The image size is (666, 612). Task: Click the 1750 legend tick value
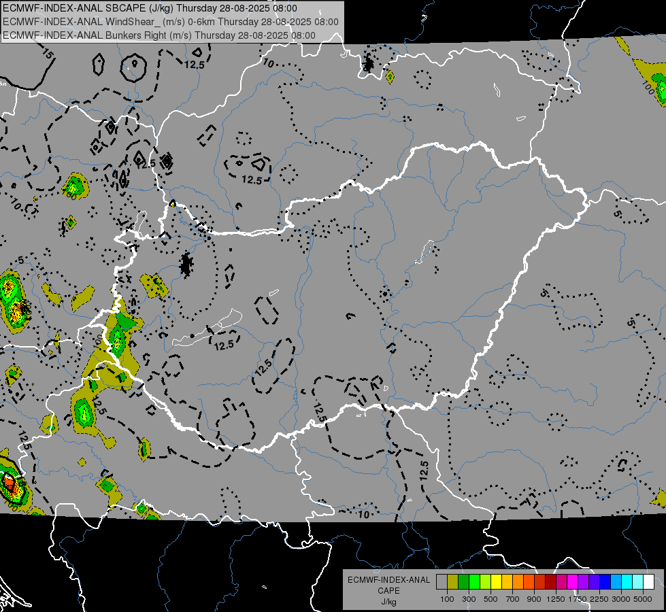point(578,599)
